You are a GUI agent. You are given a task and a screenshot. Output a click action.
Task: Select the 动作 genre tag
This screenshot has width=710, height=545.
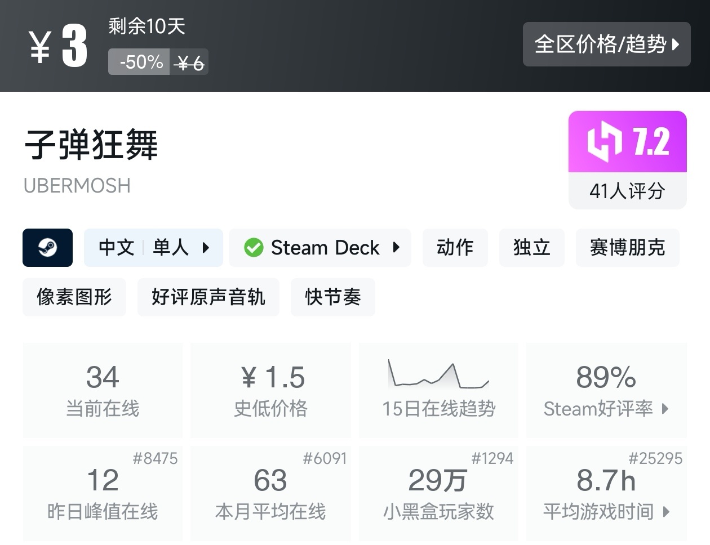pos(455,248)
